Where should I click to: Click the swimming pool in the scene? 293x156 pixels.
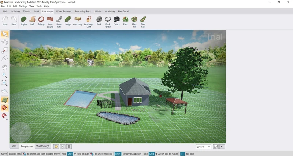[x=80, y=99]
